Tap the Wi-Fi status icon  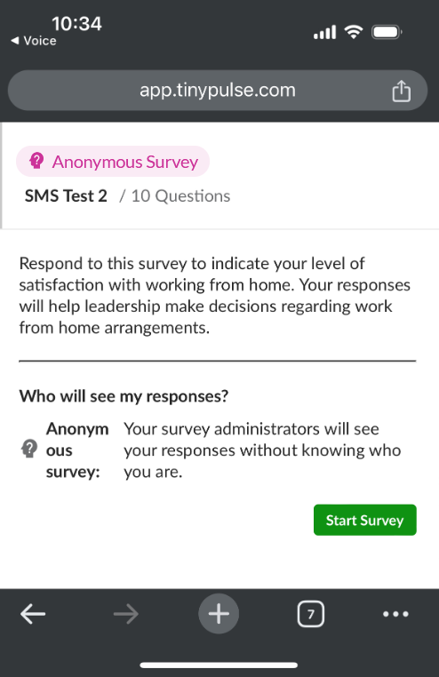point(353,32)
